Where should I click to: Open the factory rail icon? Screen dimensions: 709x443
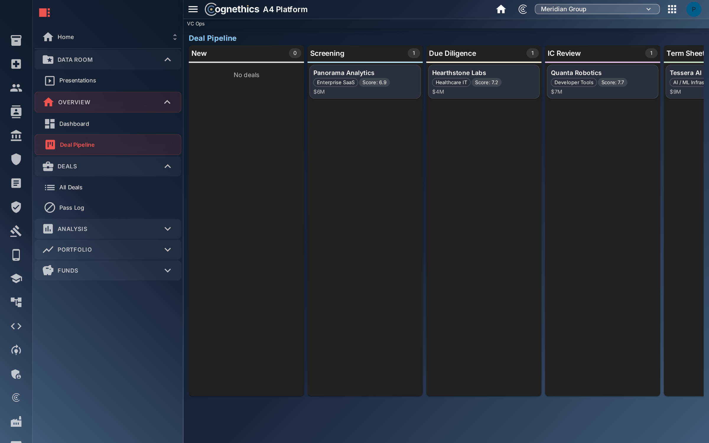tap(16, 422)
